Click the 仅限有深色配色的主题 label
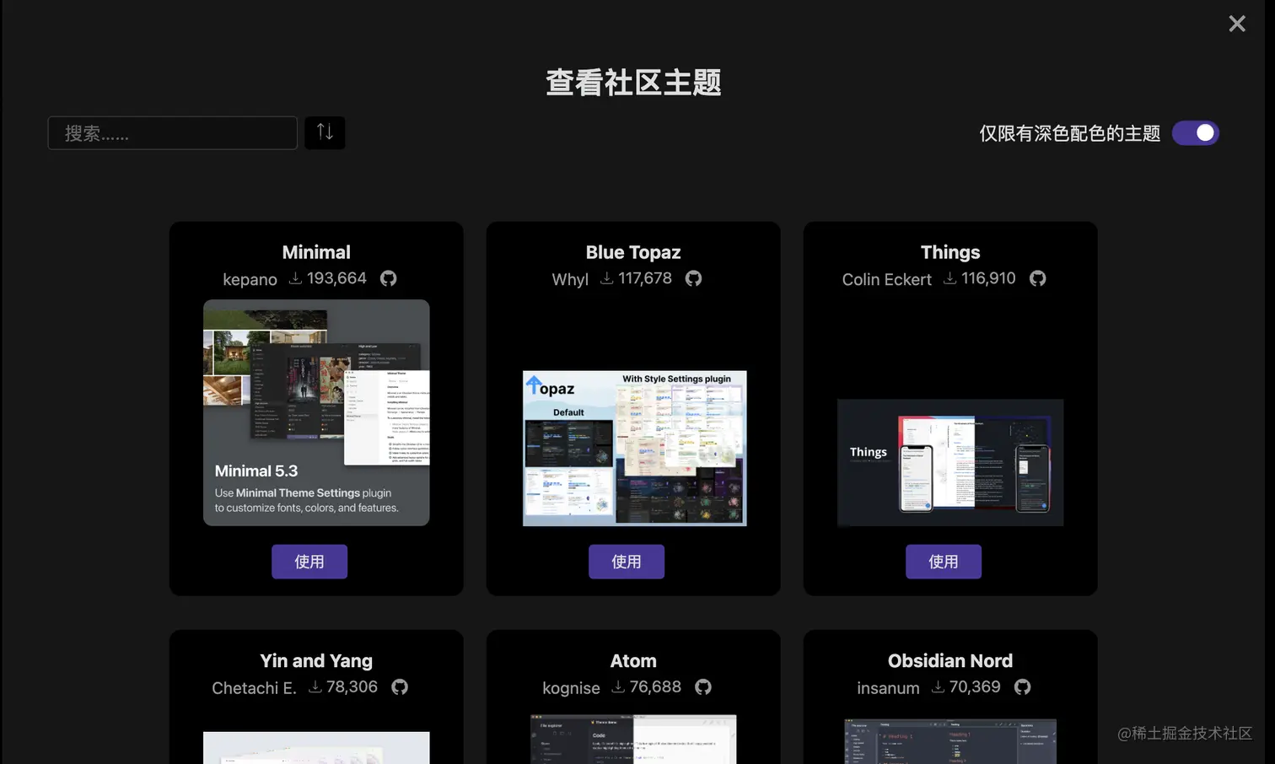Image resolution: width=1275 pixels, height=764 pixels. pyautogui.click(x=1069, y=133)
